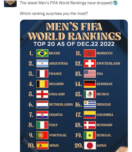Click the Netherlands country label
This screenshot has height=152, width=132.
point(61,104)
